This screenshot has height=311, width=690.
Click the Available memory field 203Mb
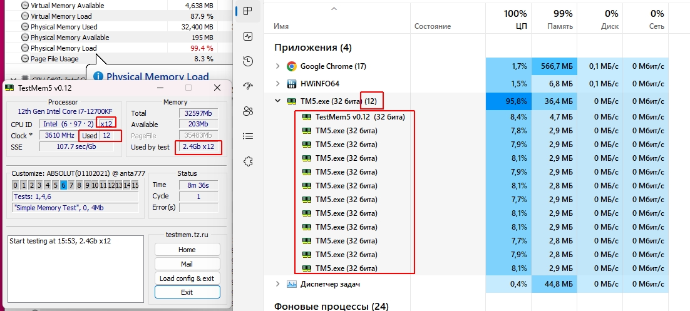point(198,125)
